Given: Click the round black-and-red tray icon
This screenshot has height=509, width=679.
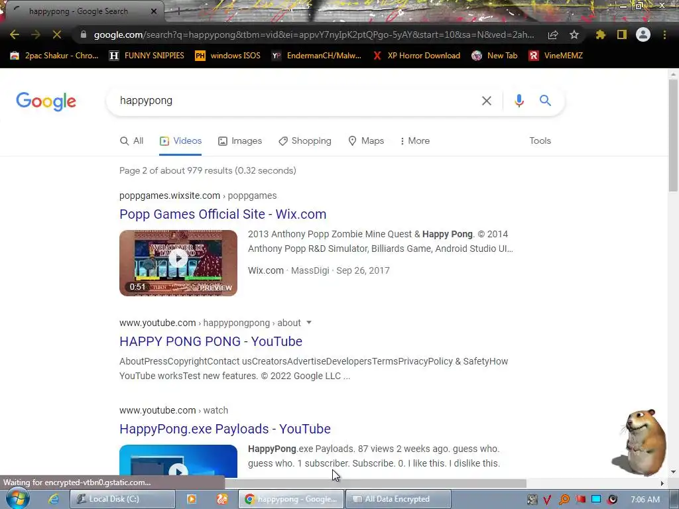Looking at the screenshot, I should click(x=612, y=500).
